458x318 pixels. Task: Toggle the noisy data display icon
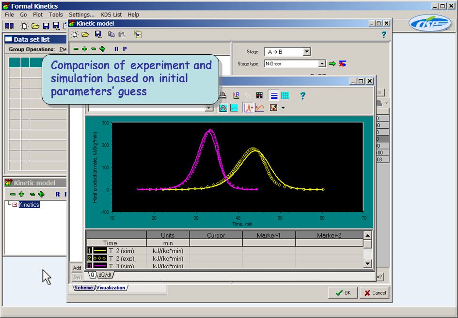click(234, 108)
